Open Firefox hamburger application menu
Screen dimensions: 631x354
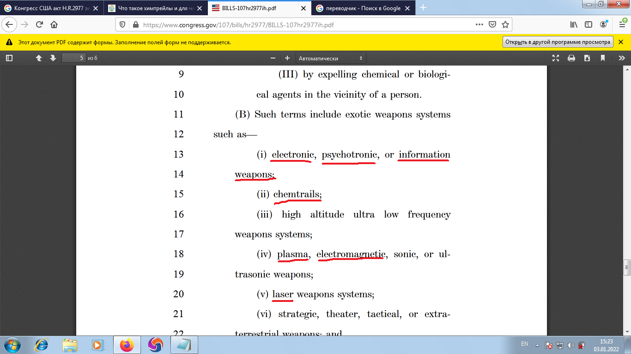tap(622, 25)
